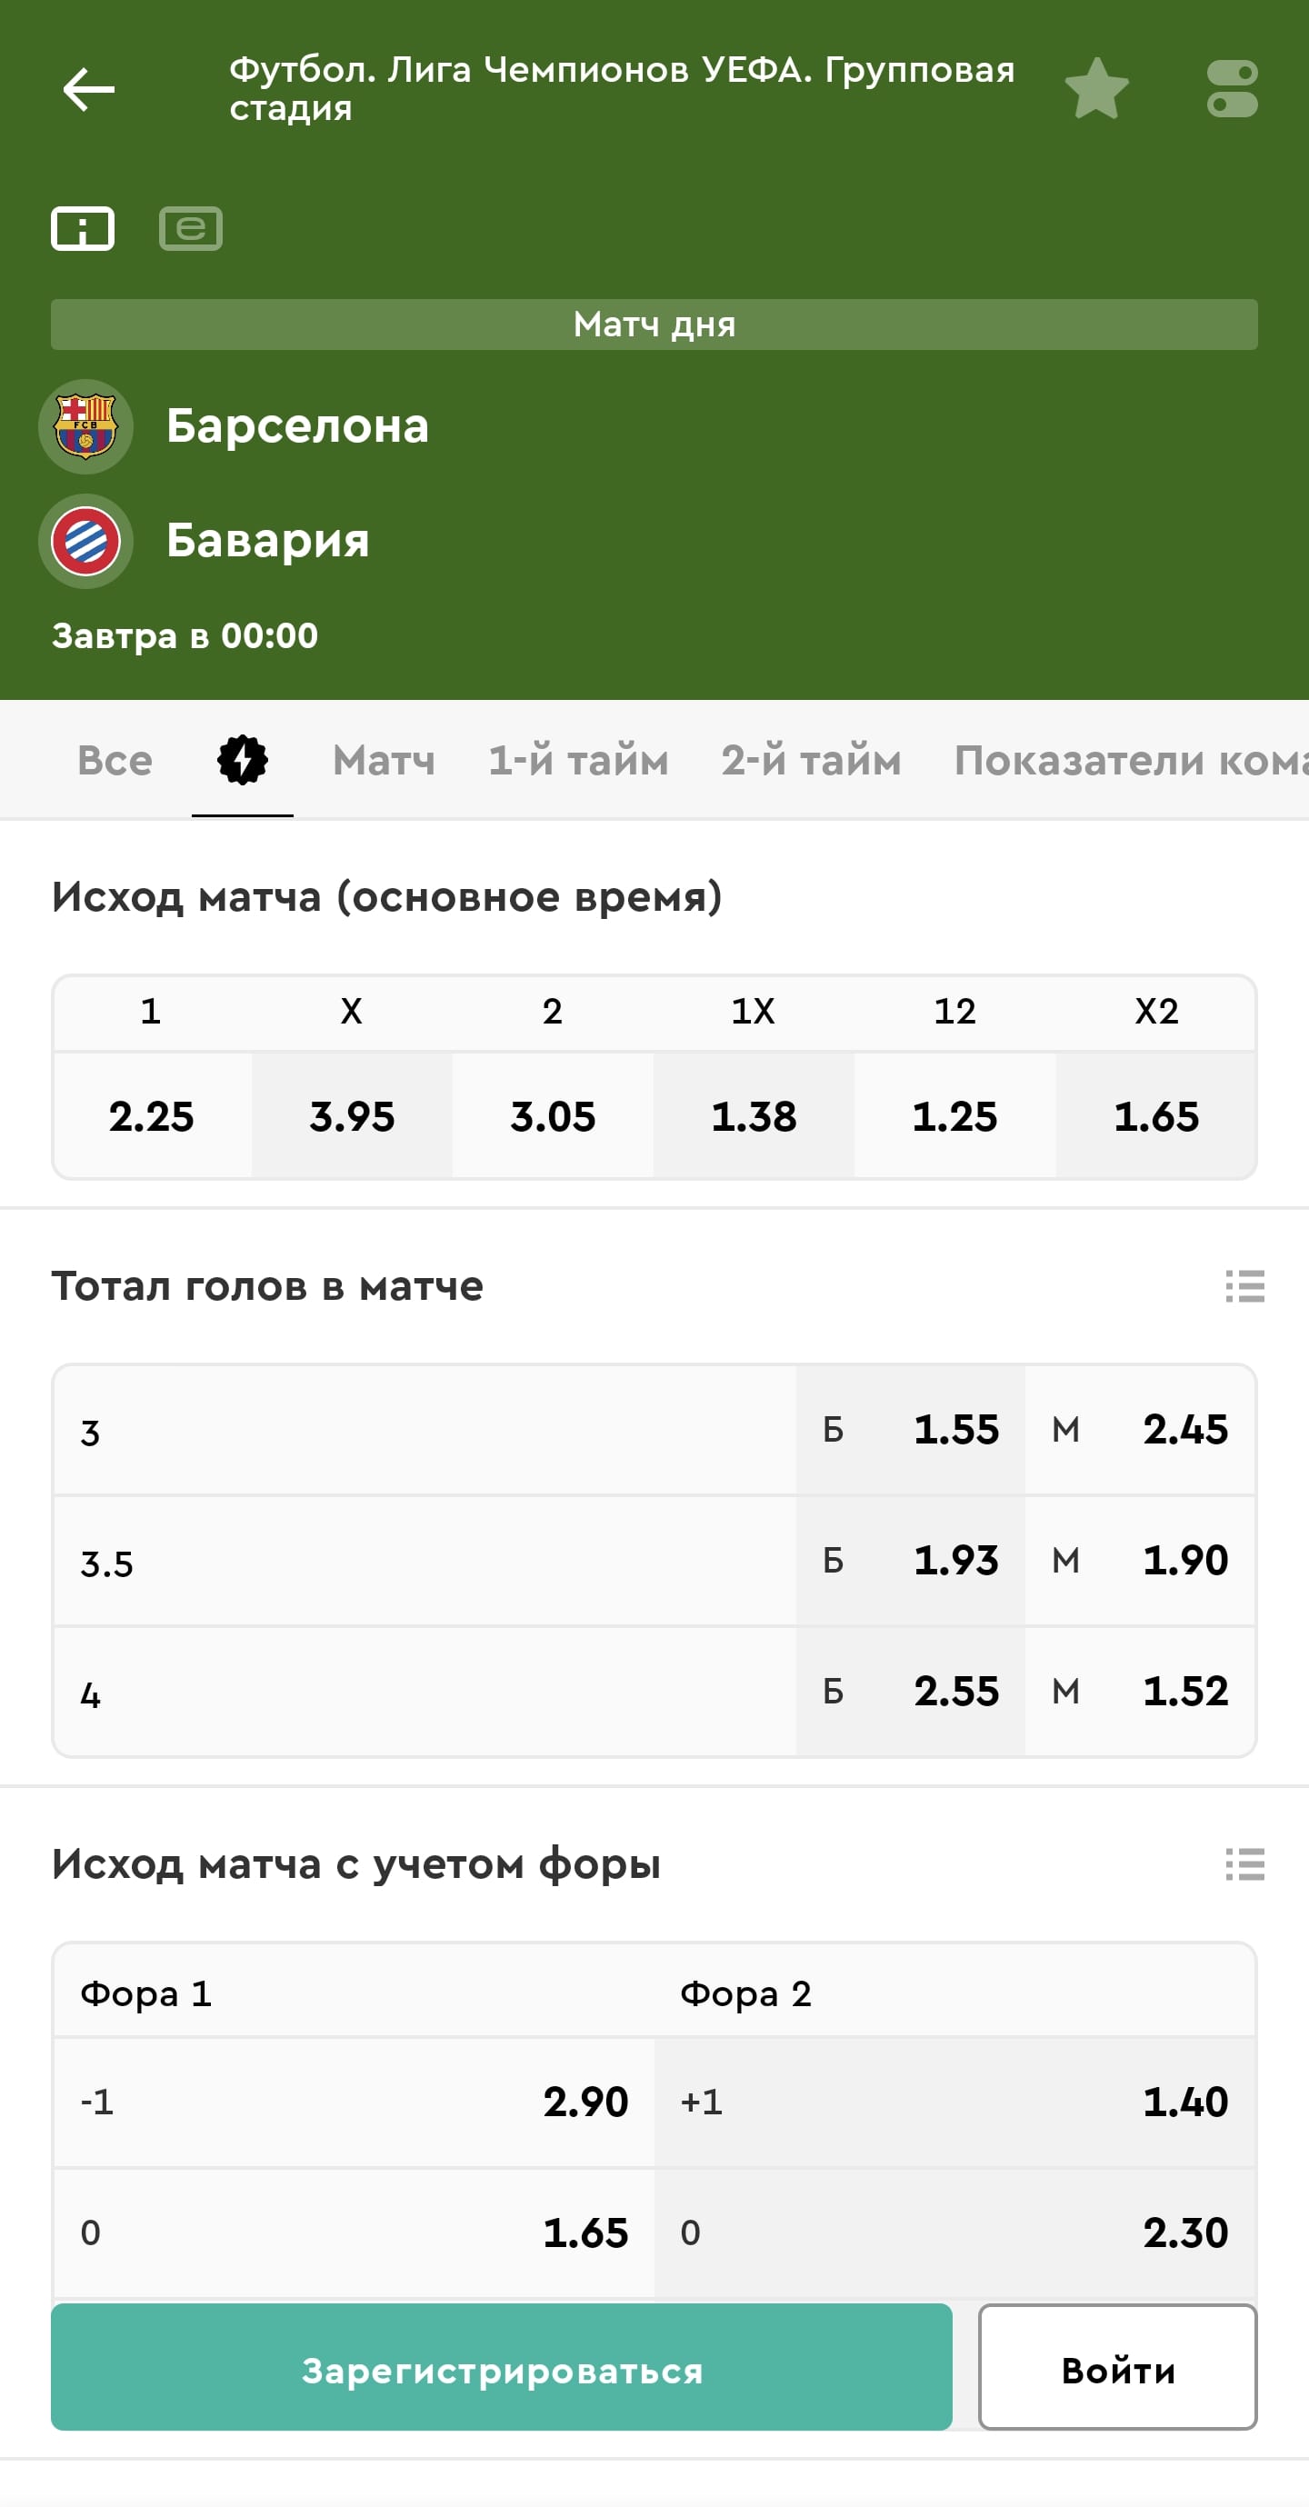Viewport: 1309px width, 2507px height.
Task: Open the 1-й тайм tab
Action: coord(578,760)
